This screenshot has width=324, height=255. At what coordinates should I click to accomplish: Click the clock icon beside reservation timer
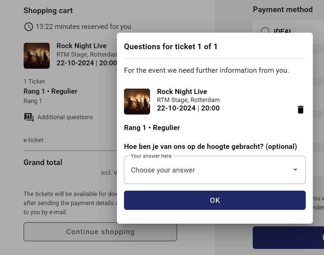coord(29,27)
